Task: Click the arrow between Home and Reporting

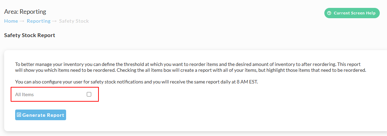Action: point(22,21)
